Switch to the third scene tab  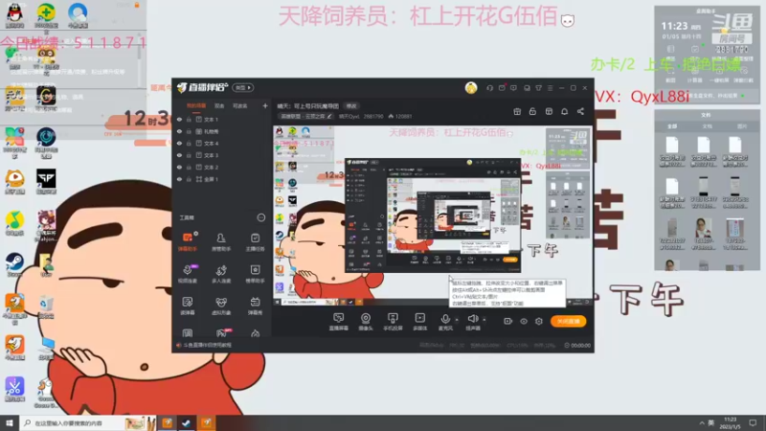tap(240, 105)
